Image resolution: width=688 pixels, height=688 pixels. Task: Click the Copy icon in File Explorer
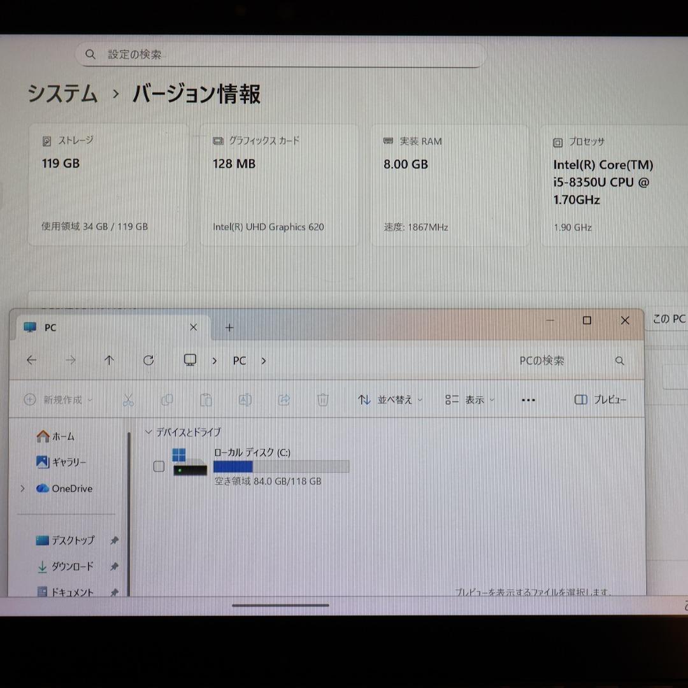pyautogui.click(x=167, y=399)
